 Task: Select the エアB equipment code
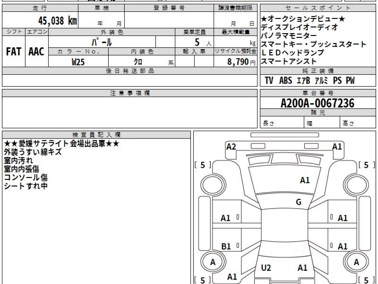point(303,81)
